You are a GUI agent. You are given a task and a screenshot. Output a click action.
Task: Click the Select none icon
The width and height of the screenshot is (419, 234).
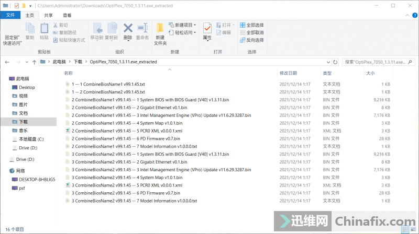pyautogui.click(x=242, y=32)
